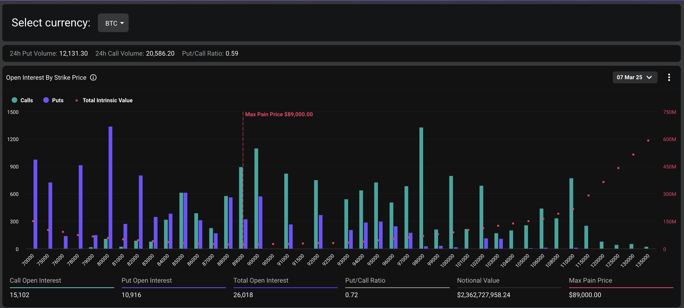
Task: Toggle the Puts series in legend
Action: 57,100
